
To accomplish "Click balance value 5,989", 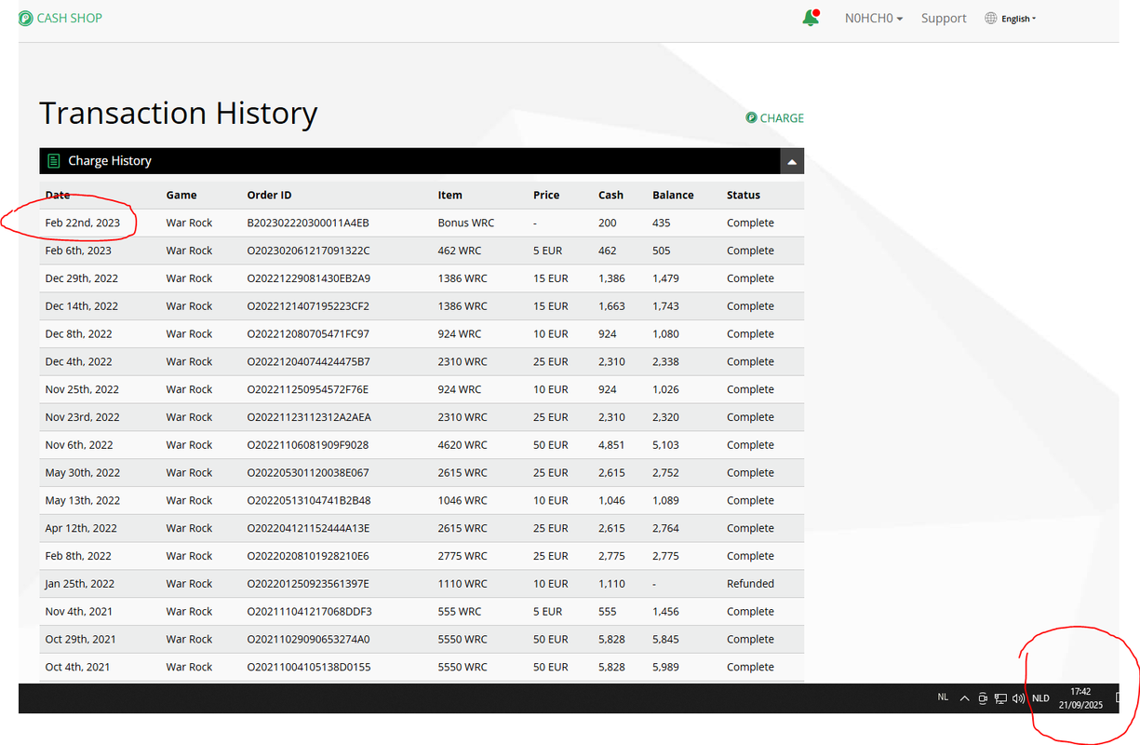I will tap(665, 667).
